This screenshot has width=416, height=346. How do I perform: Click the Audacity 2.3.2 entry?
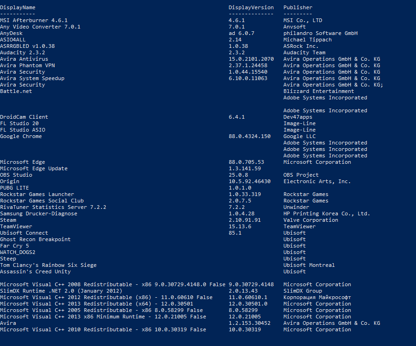(22, 52)
